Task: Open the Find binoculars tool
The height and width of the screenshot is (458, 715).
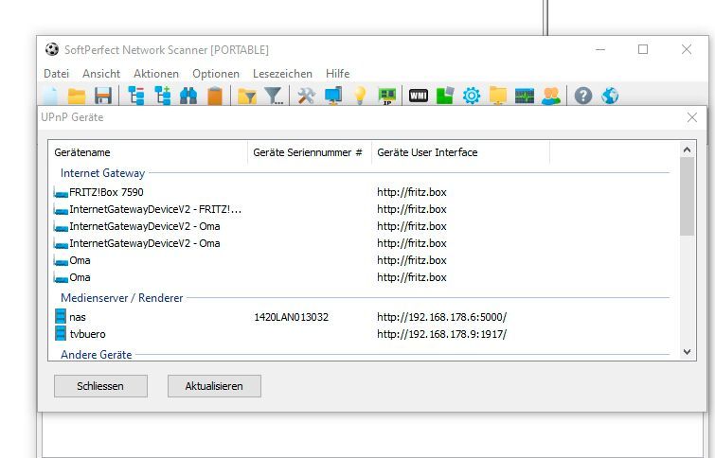Action: [188, 96]
